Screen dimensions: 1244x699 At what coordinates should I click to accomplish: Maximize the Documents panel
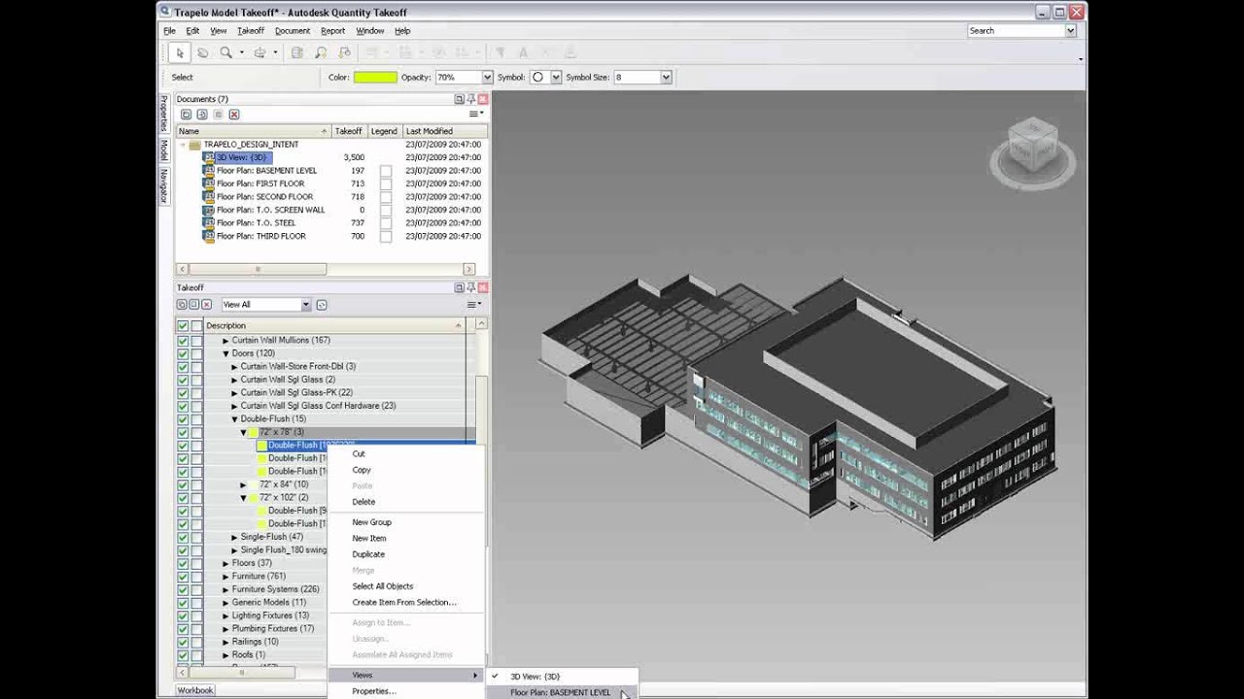coord(460,99)
